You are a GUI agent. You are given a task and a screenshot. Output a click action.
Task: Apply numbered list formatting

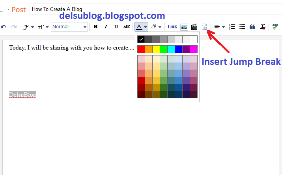click(x=232, y=27)
